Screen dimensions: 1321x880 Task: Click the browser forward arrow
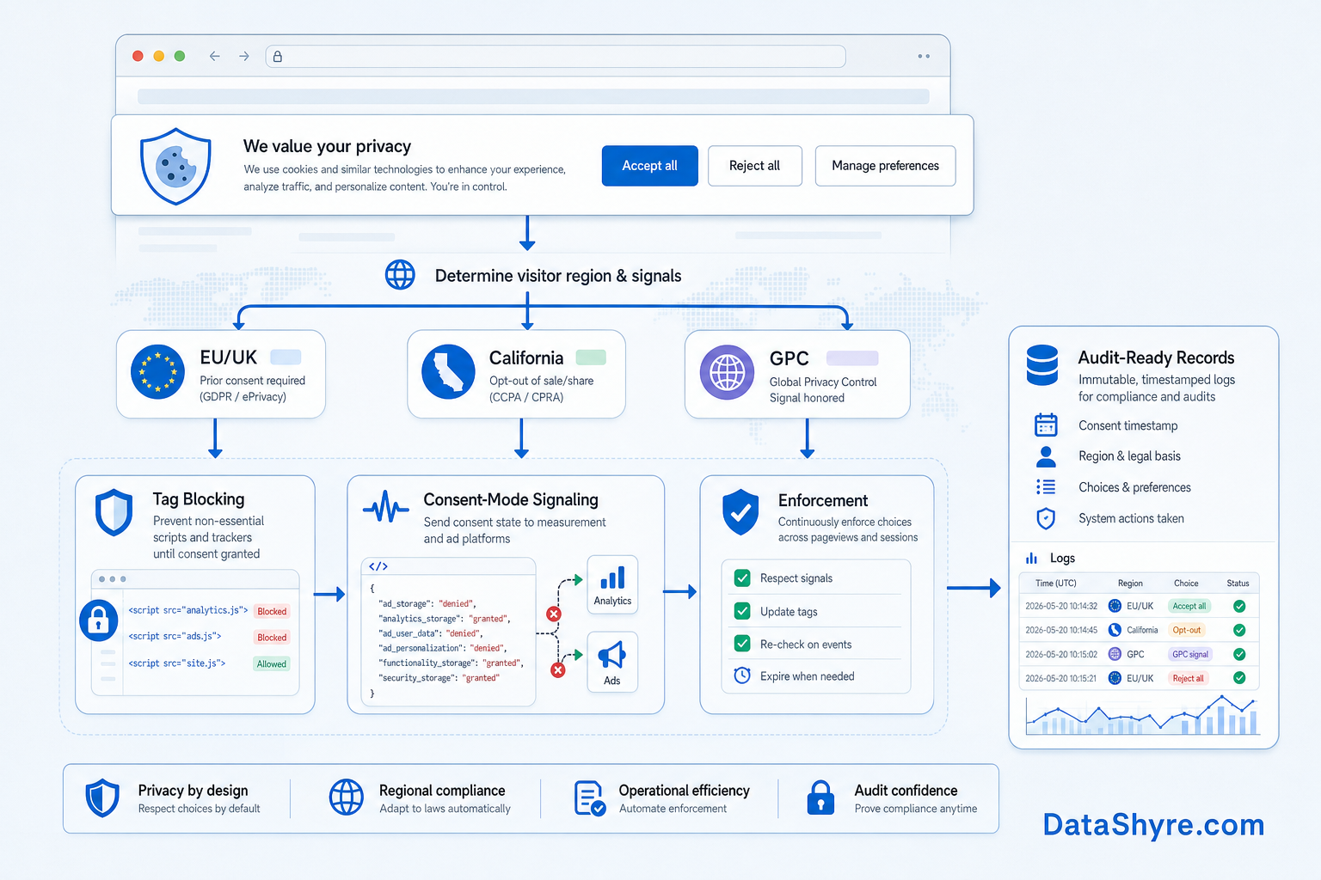coord(244,56)
